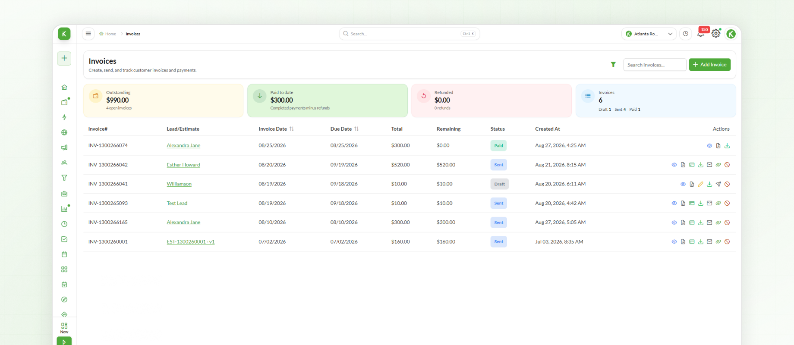Sort by Due Date column
This screenshot has height=345, width=794.
344,129
